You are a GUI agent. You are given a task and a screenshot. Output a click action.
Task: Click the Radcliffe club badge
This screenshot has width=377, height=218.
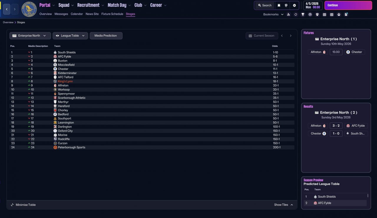pos(55,139)
